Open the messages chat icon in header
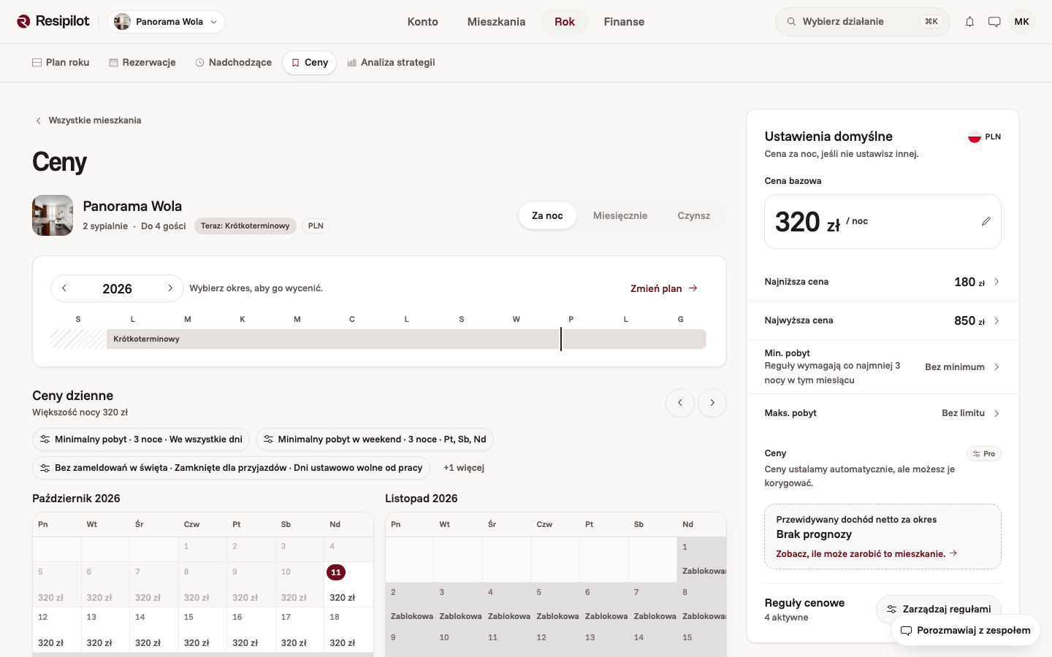1052x657 pixels. click(994, 22)
